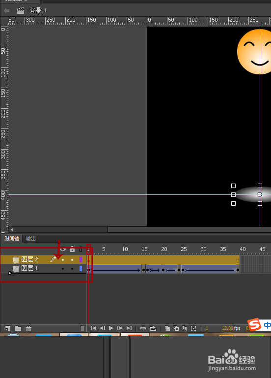Toggle visibility dot for 图层 2
The width and height of the screenshot is (271, 378).
click(63, 260)
